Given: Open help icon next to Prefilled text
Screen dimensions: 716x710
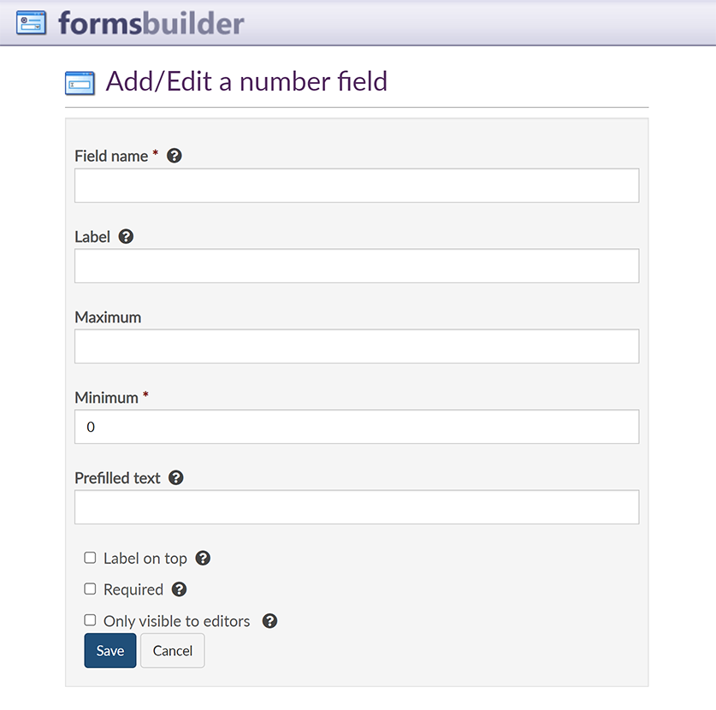Looking at the screenshot, I should tap(176, 477).
